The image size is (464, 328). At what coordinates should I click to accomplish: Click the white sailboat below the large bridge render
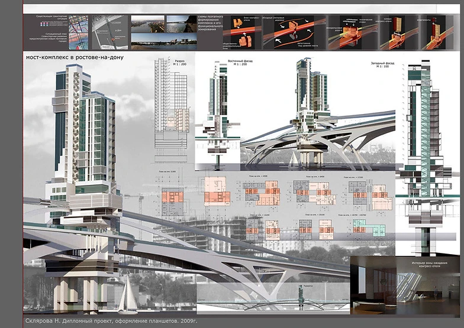(128, 294)
